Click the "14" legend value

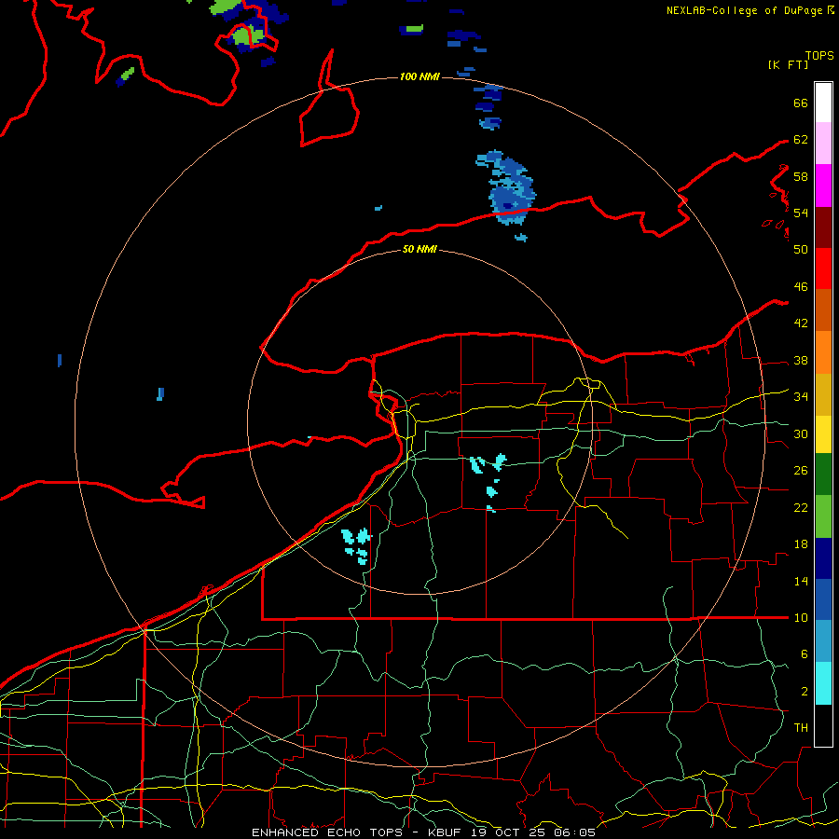801,581
